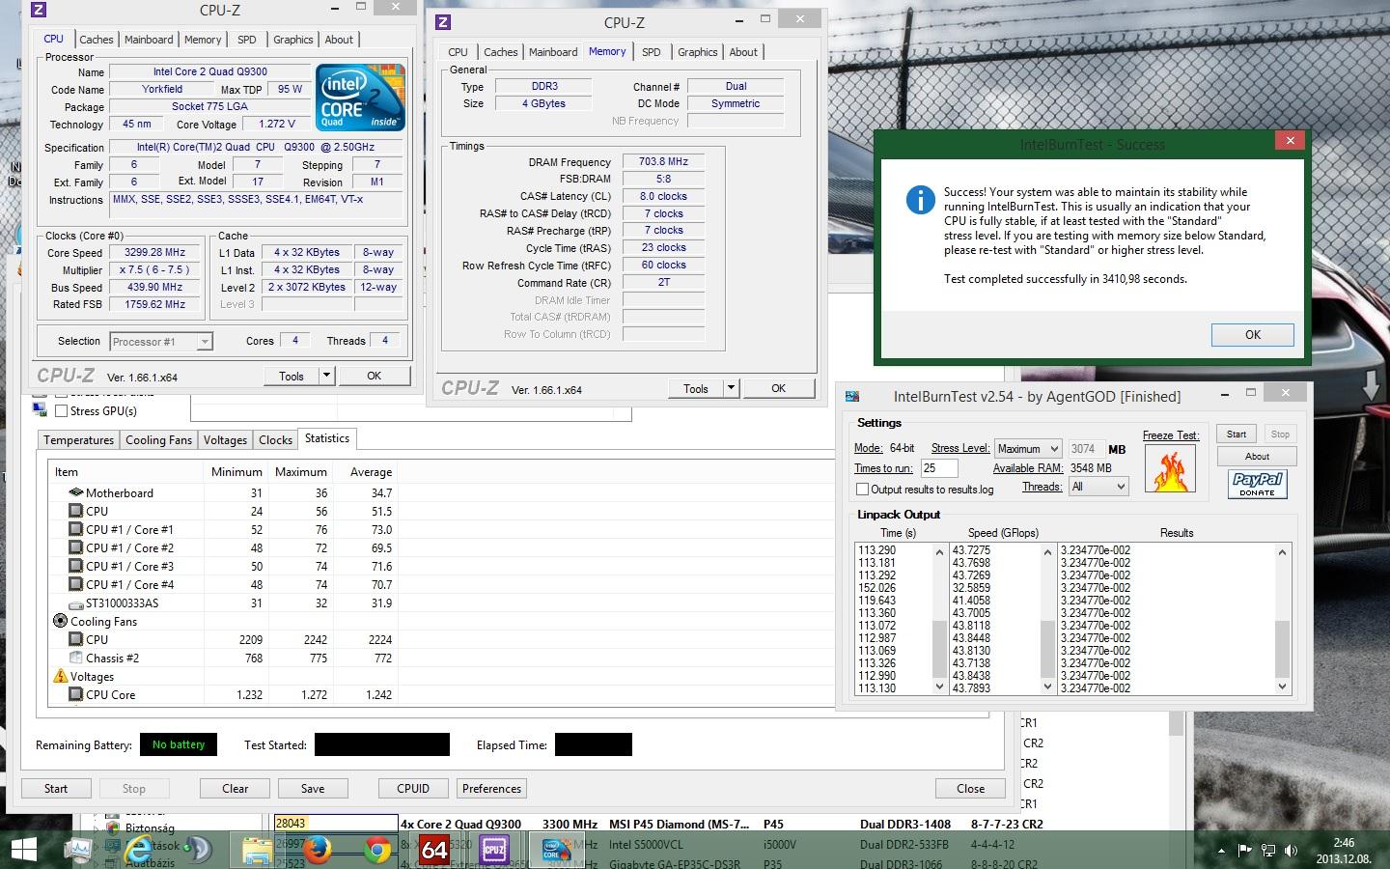Open the Preferences button

[x=491, y=789]
